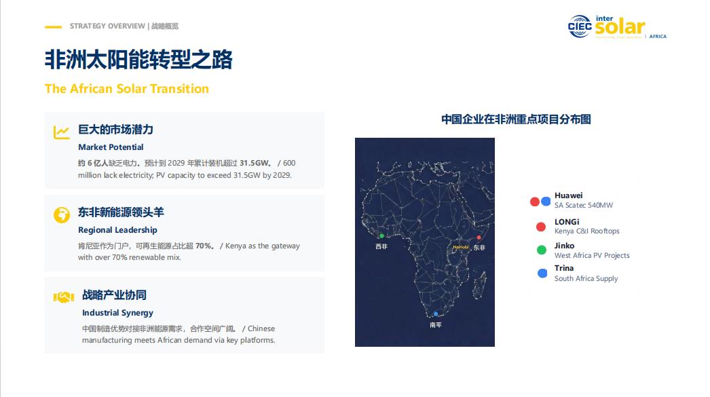Click the green legend dot beside Jinko
This screenshot has height=397, width=710.
542,250
